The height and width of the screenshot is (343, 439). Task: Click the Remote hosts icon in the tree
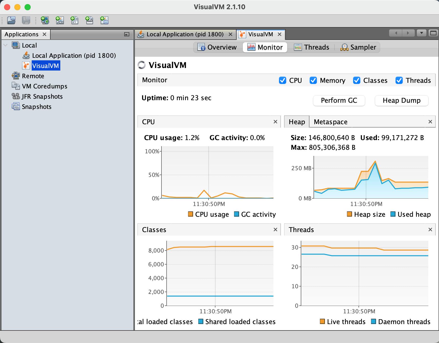[16, 76]
